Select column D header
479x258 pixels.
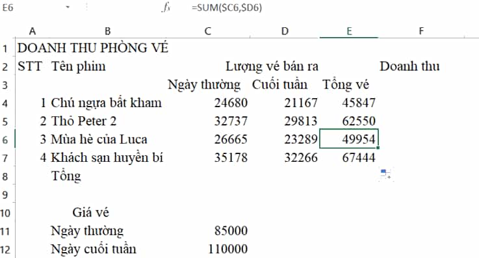pos(285,31)
